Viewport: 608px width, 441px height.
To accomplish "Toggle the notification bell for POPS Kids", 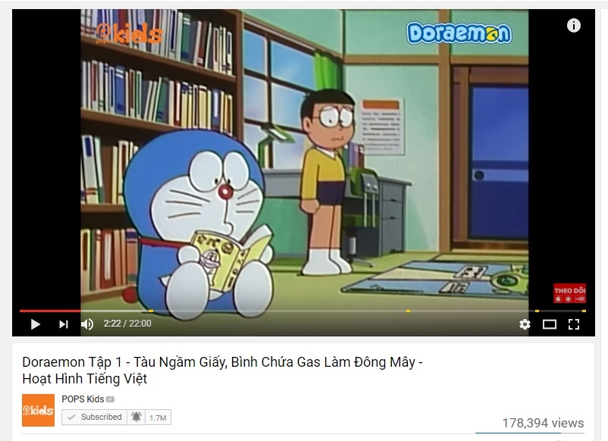I will [x=136, y=417].
